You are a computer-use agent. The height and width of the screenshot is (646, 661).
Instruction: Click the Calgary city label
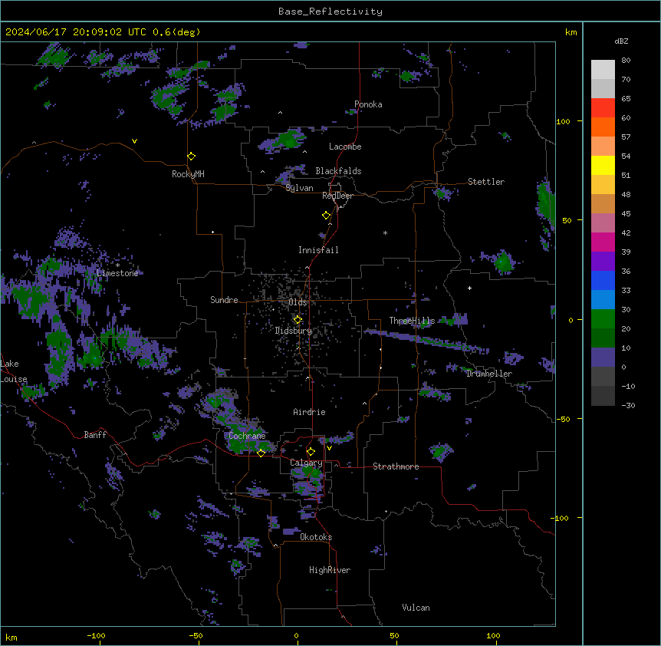coord(306,463)
